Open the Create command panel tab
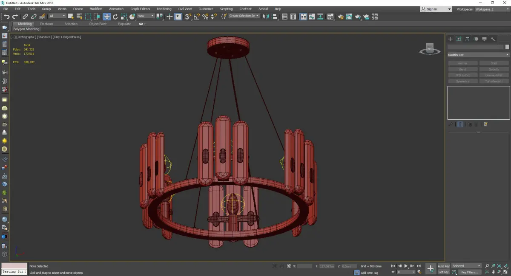 450,39
